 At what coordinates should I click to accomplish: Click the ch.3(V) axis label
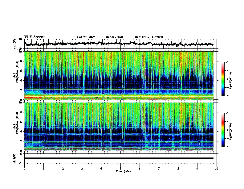coord(15,158)
